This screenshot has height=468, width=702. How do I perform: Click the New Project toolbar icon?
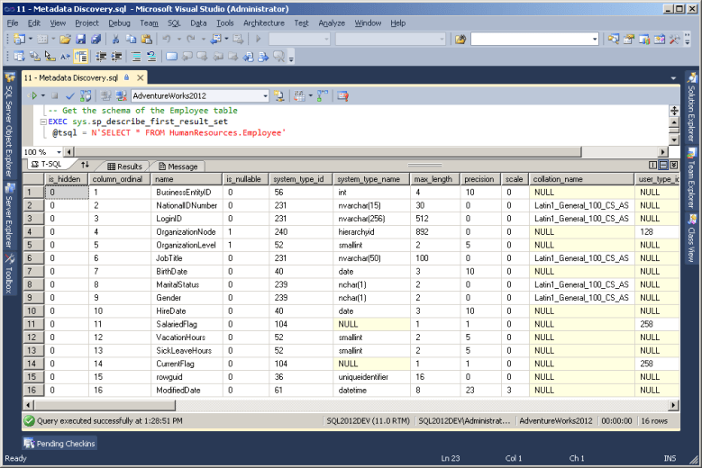(19, 40)
